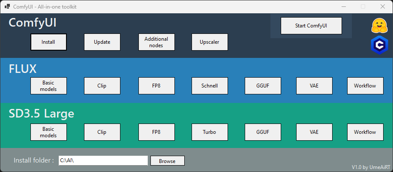The width and height of the screenshot is (393, 172).
Task: Close the toolkit window
Action: coord(382,6)
